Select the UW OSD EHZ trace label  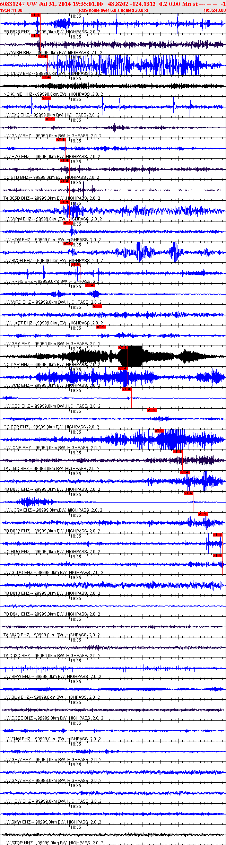(52, 406)
